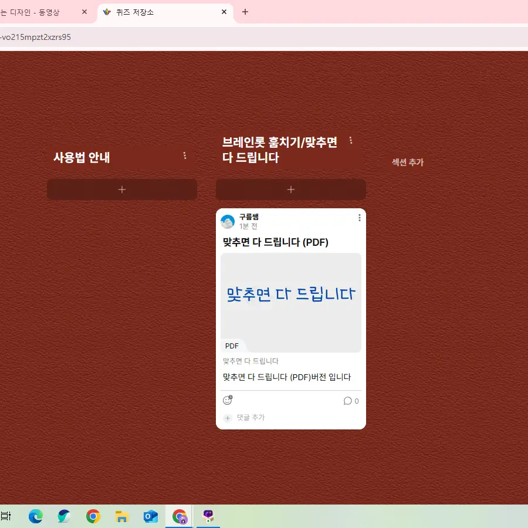Viewport: 528px width, 528px height.
Task: Open Microsoft Edge from the taskbar
Action: pyautogui.click(x=35, y=516)
